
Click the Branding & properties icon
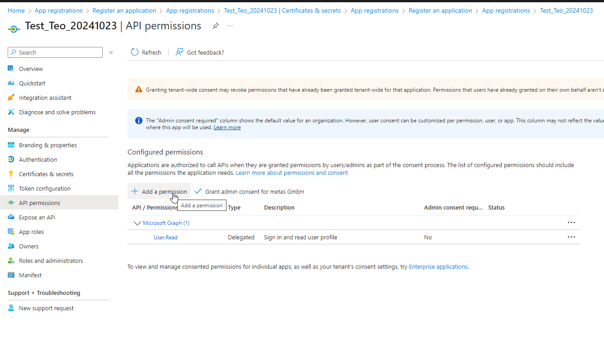(x=11, y=145)
